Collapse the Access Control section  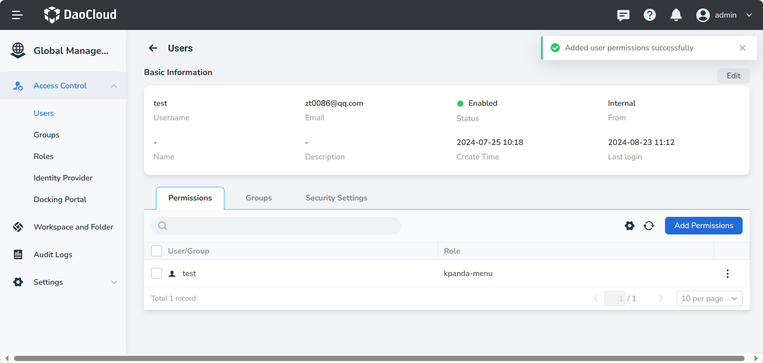pos(114,86)
